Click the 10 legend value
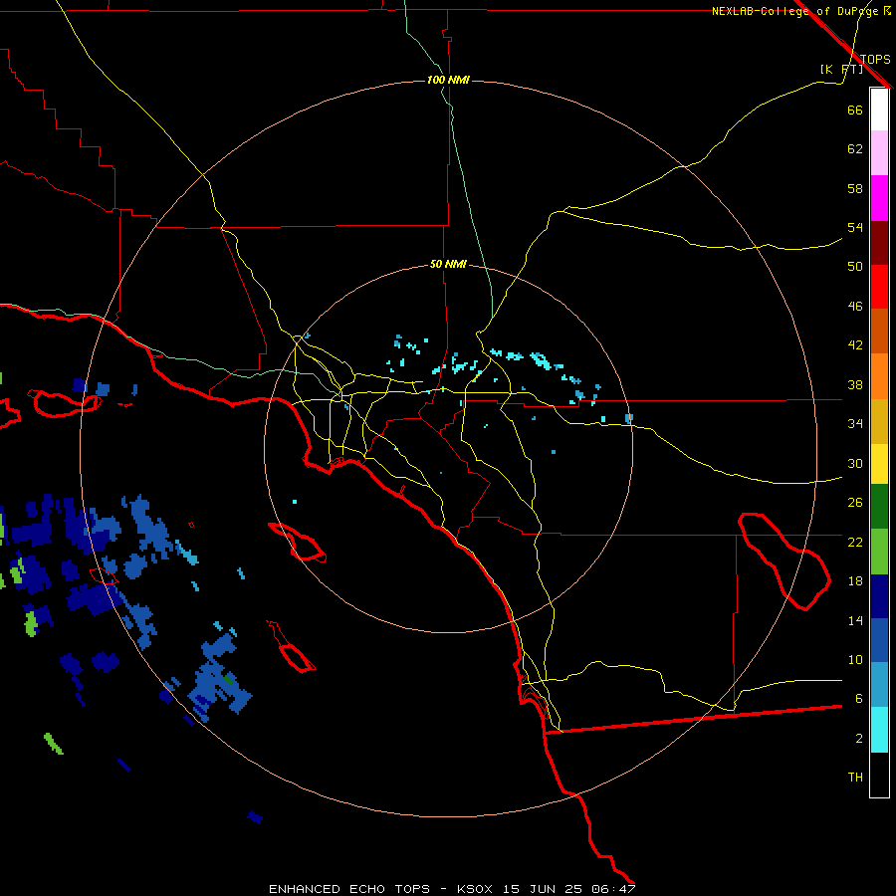This screenshot has width=896, height=896. click(x=855, y=659)
